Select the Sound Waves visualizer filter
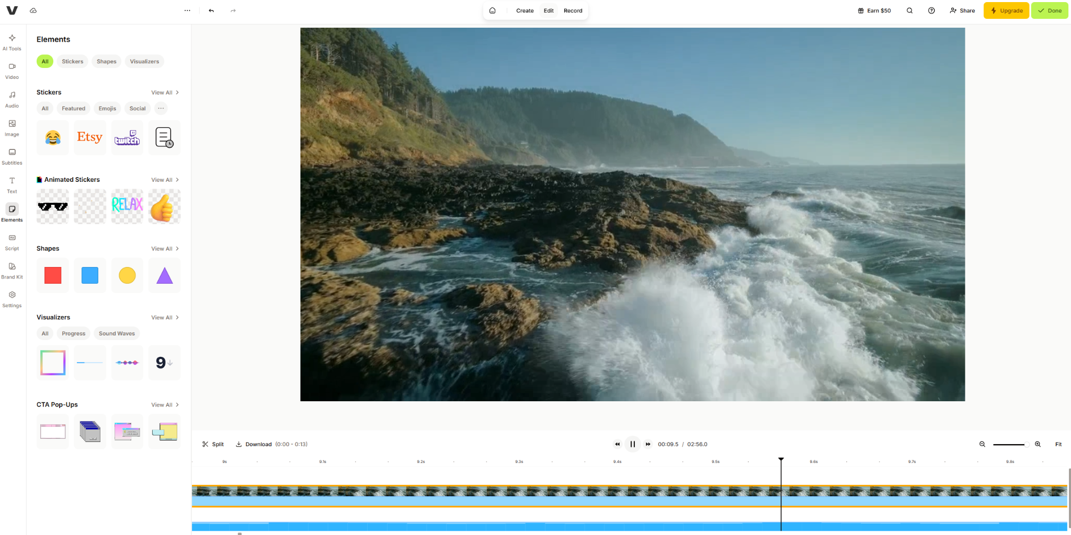Screen dimensions: 1071x535 (x=117, y=333)
